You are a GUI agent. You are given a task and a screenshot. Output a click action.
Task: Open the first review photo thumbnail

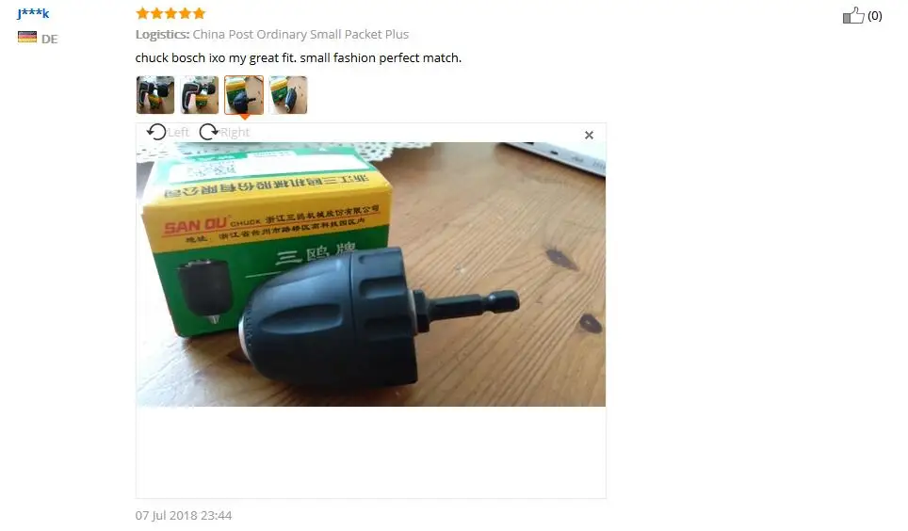point(155,95)
